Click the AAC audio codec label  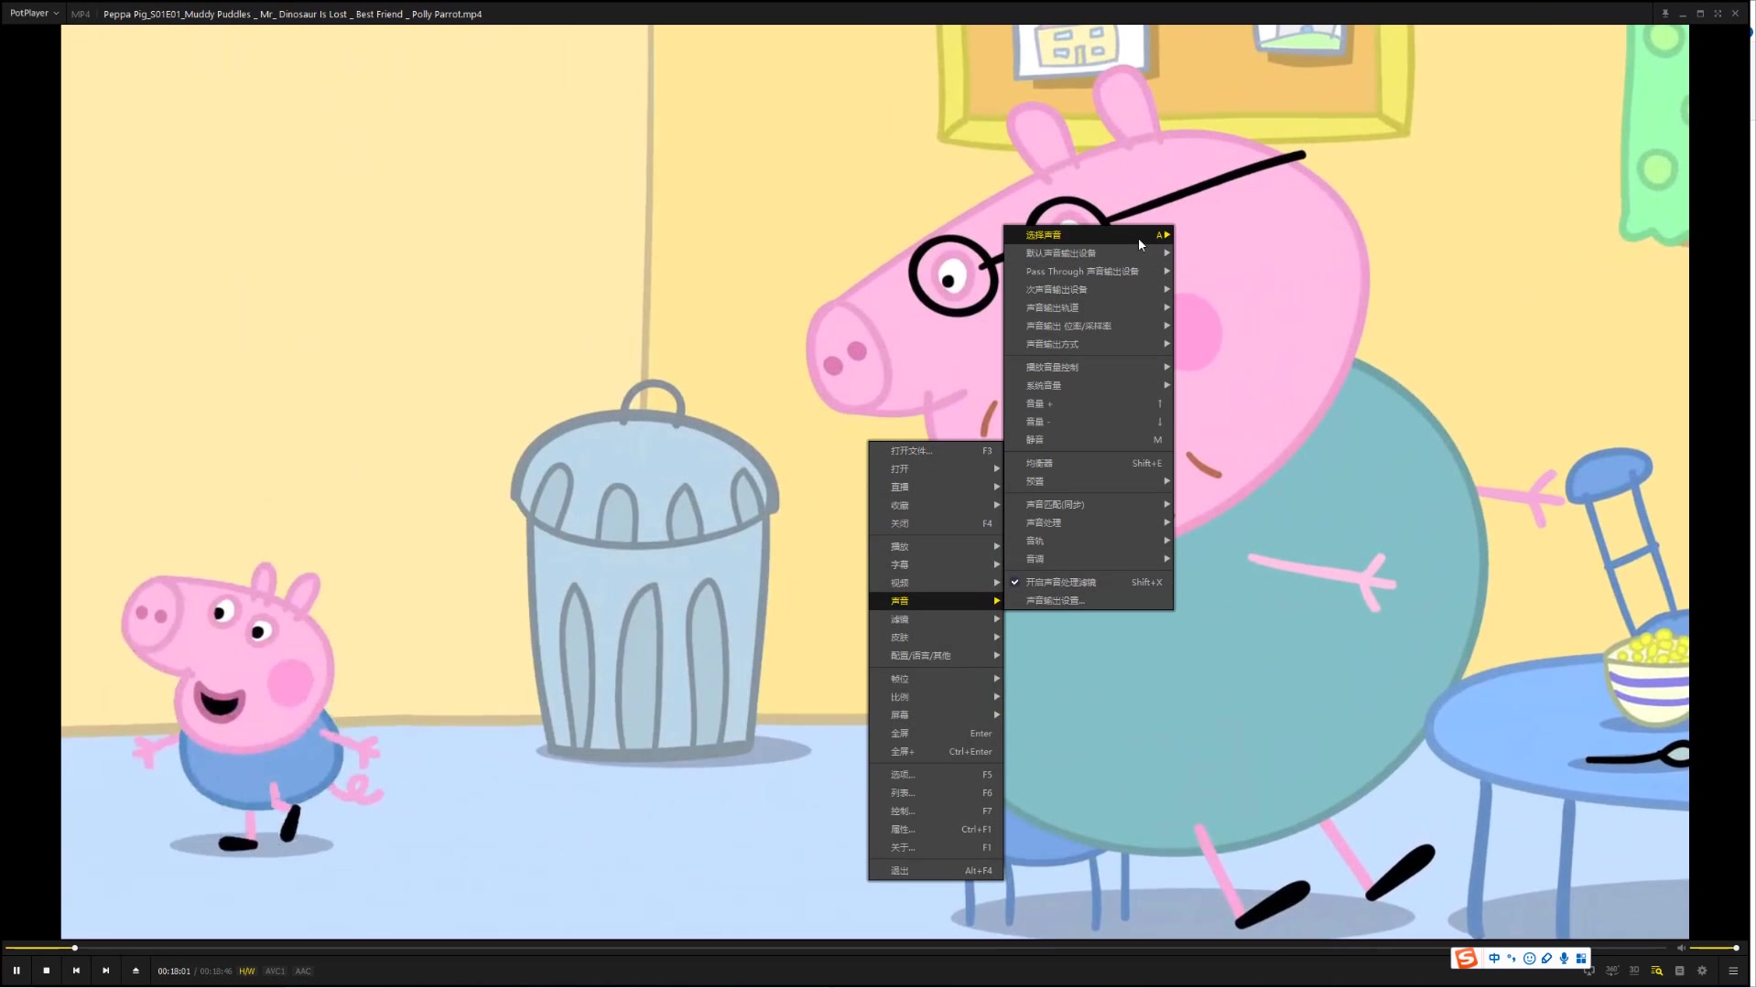pyautogui.click(x=303, y=972)
